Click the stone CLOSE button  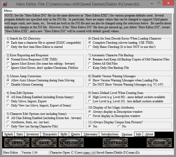click(x=159, y=143)
